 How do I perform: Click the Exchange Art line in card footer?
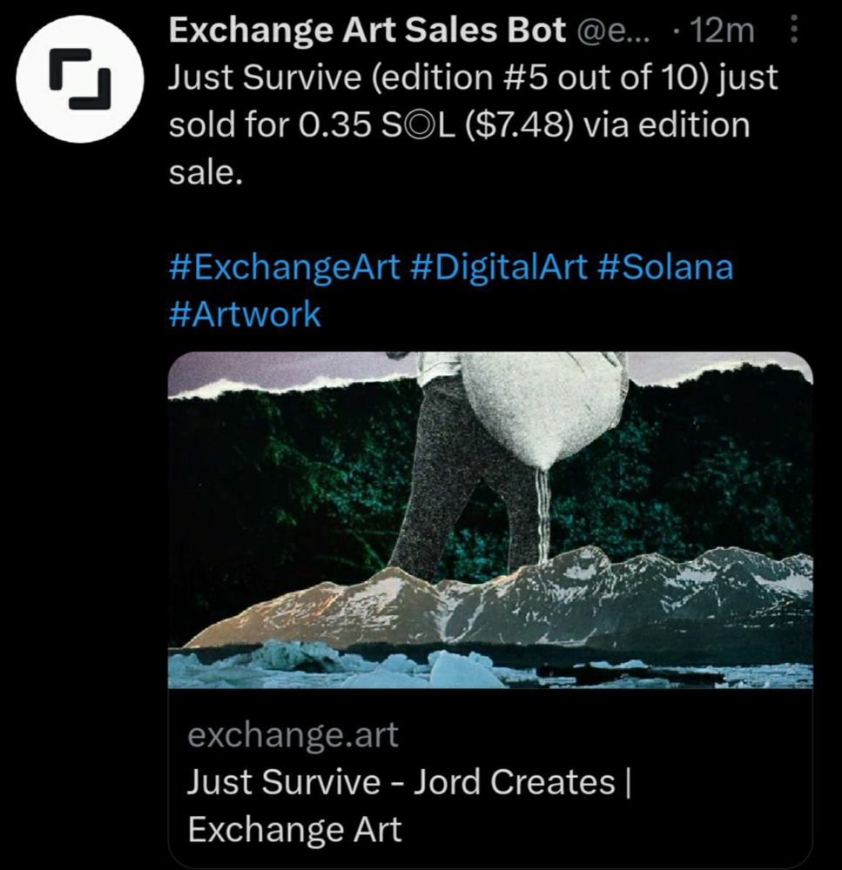(294, 829)
